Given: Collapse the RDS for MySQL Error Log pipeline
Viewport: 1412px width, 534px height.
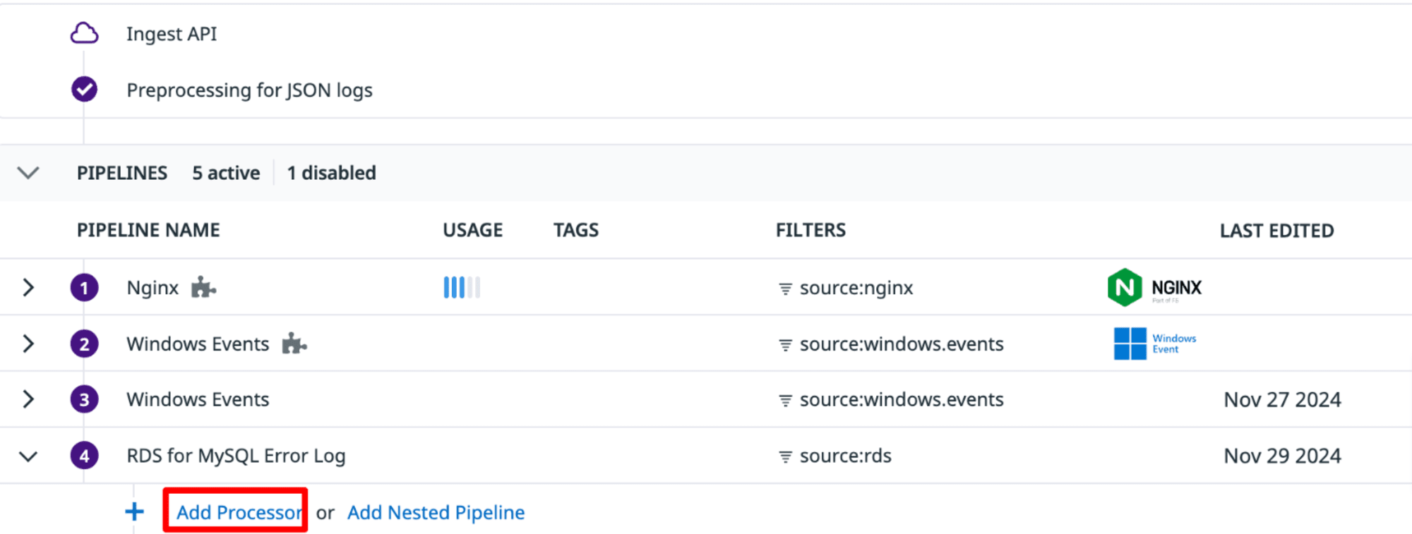Looking at the screenshot, I should point(28,456).
